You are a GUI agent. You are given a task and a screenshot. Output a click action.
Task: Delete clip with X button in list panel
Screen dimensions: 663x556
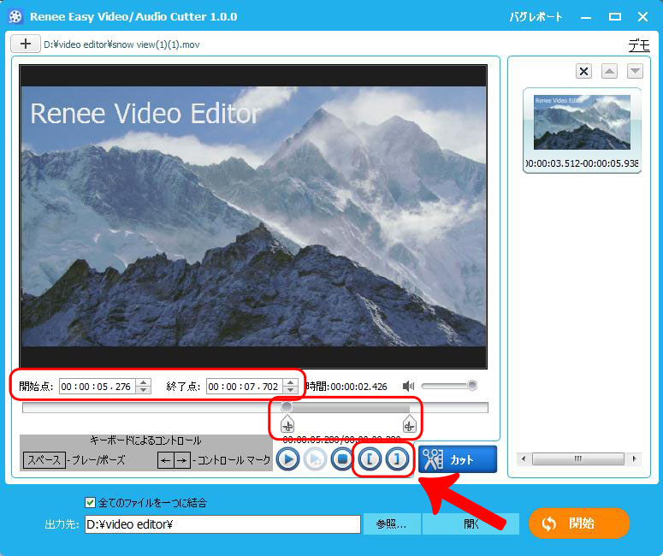583,71
